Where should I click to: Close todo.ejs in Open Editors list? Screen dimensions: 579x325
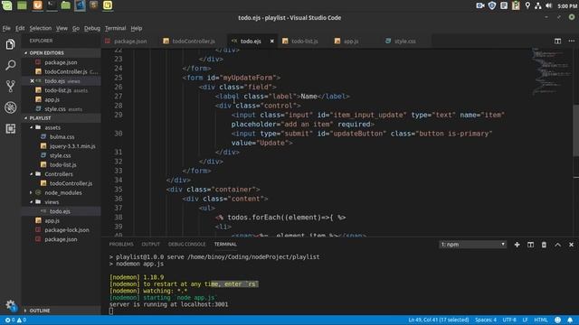[x=33, y=81]
